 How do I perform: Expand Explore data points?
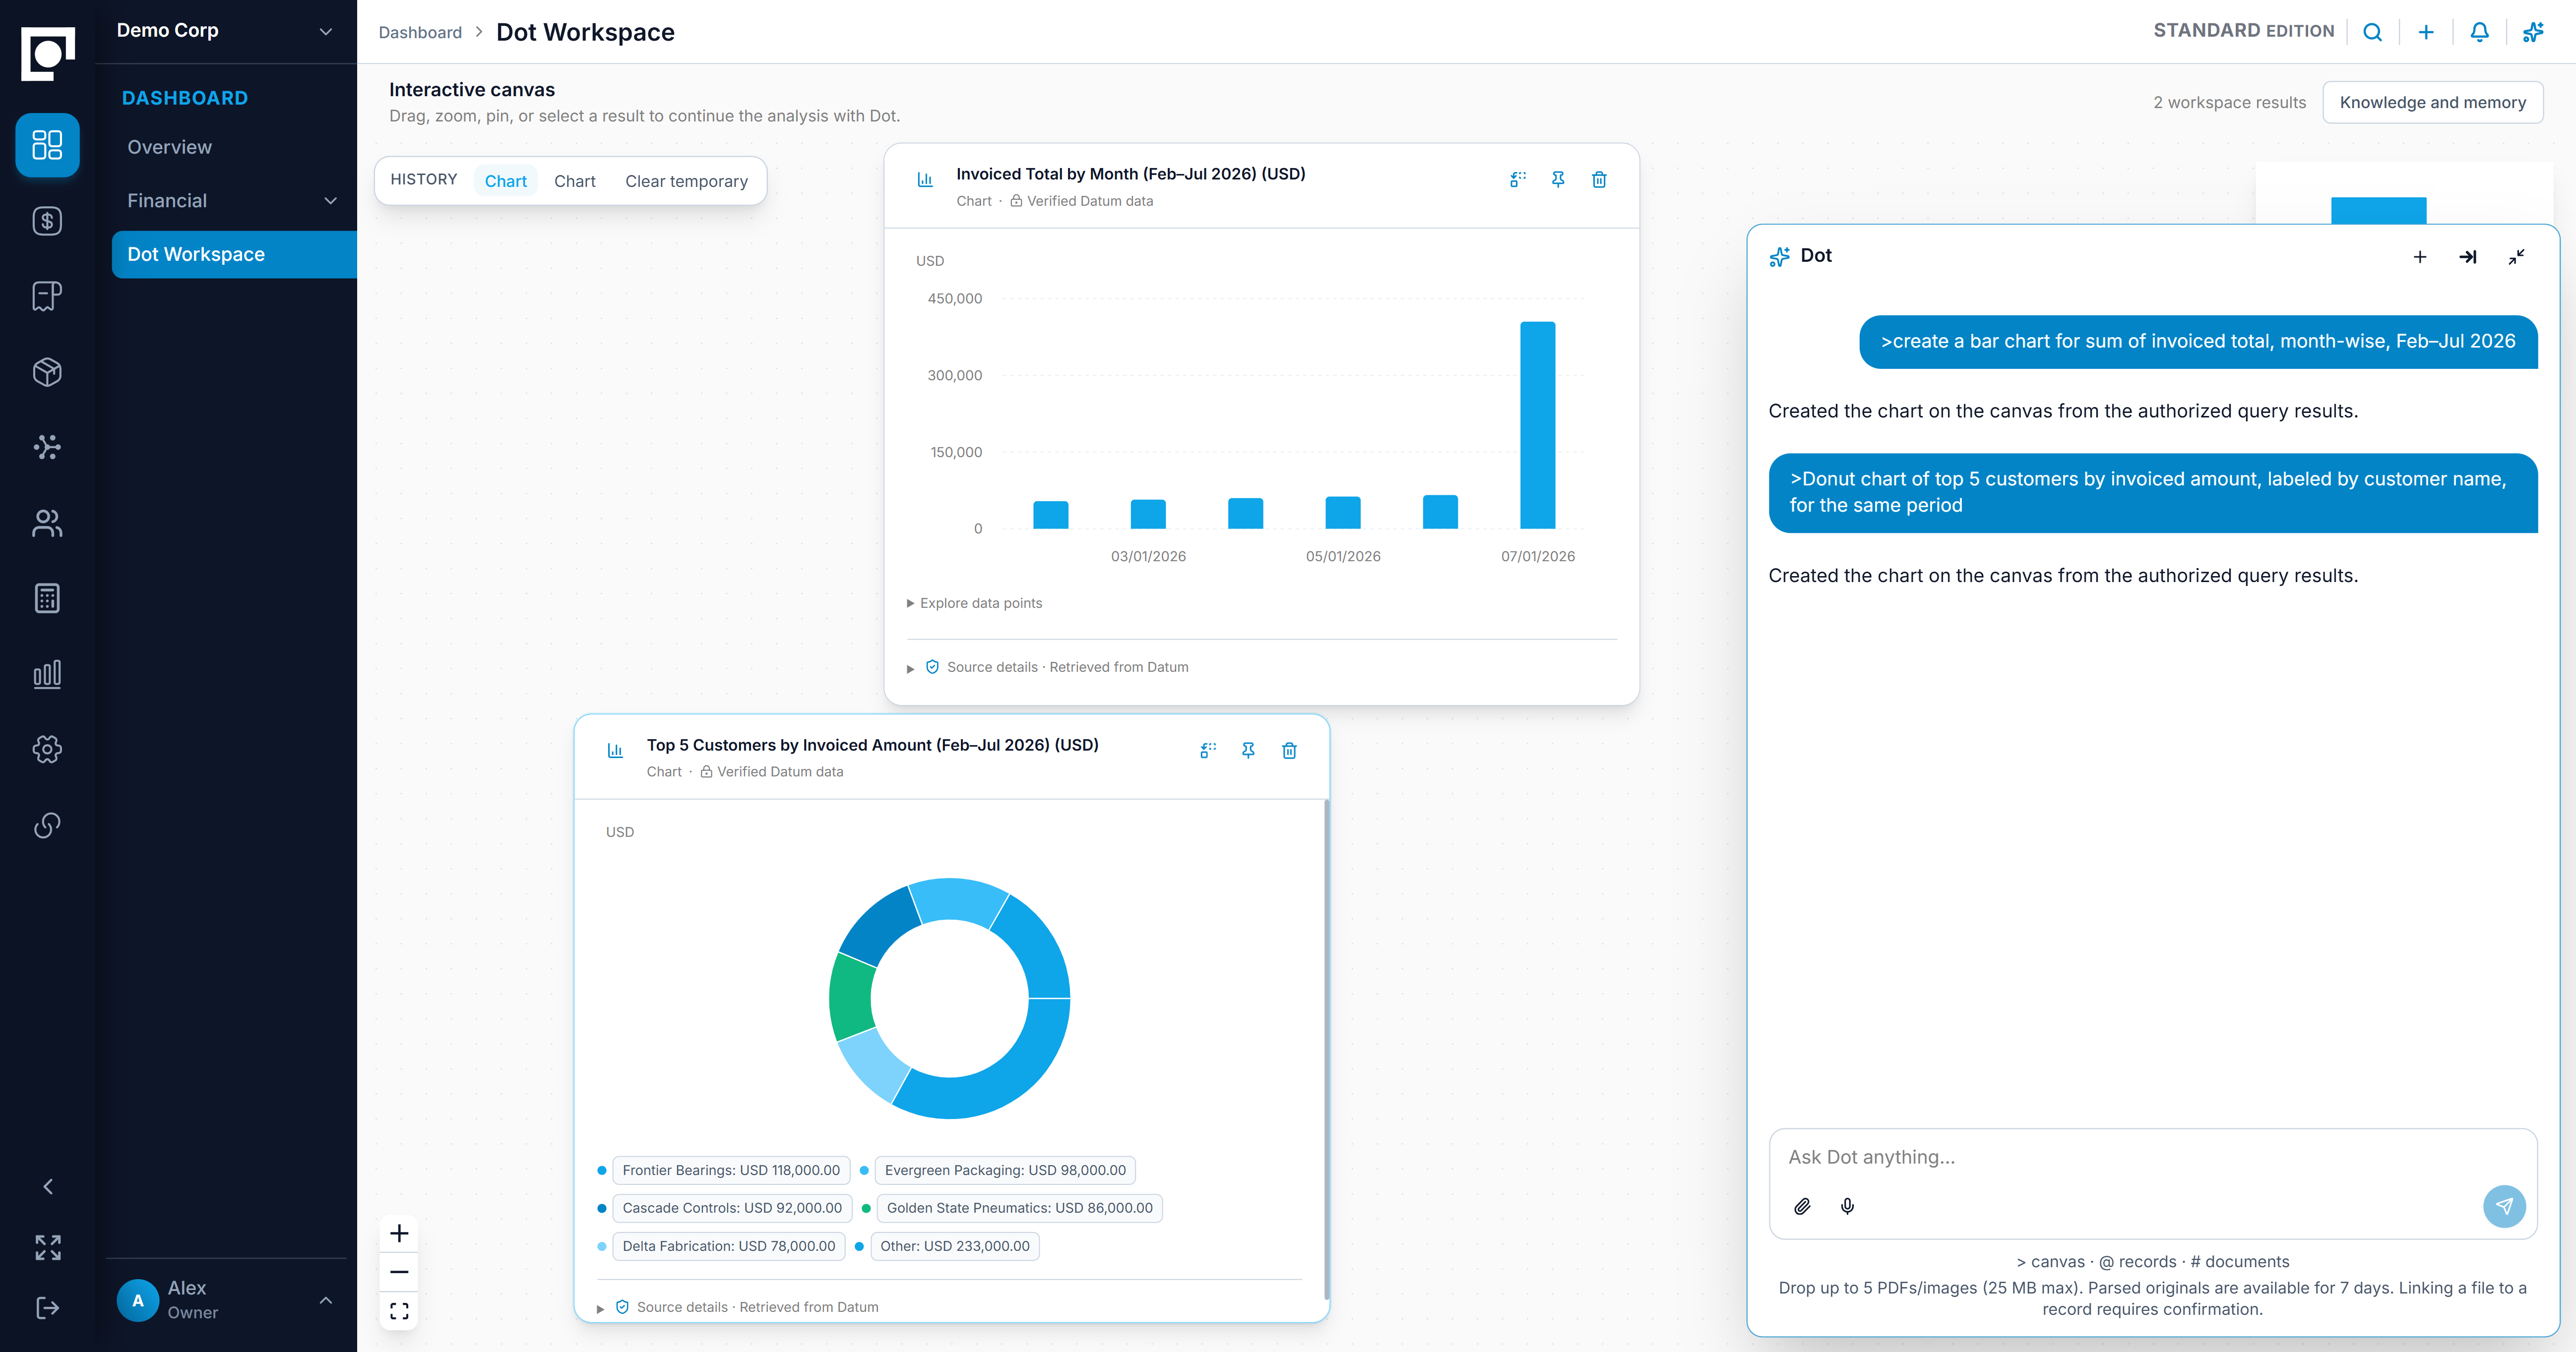(974, 602)
